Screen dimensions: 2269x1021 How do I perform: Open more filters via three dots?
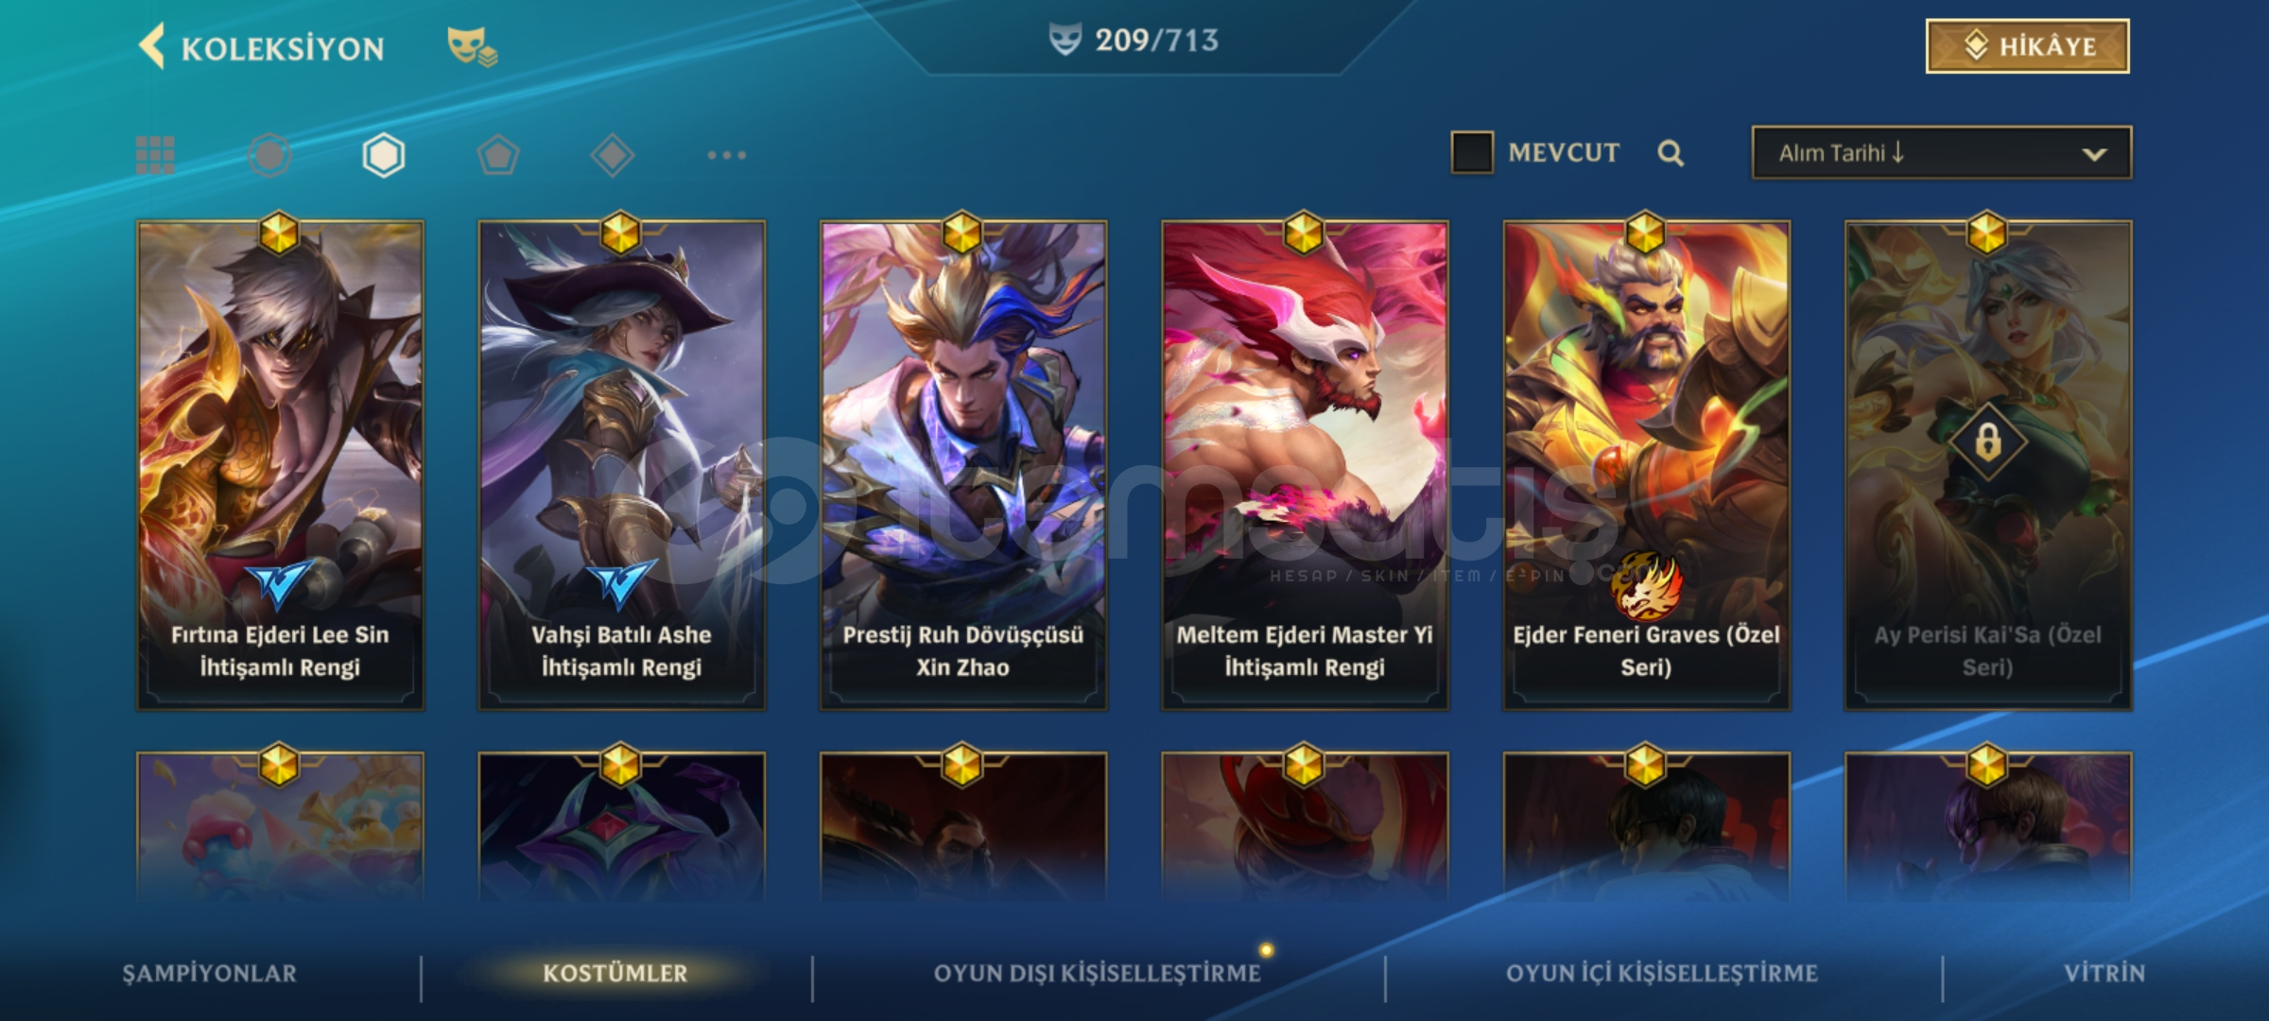click(x=726, y=155)
